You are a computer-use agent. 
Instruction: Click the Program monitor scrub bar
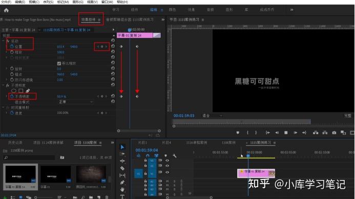pos(242,122)
